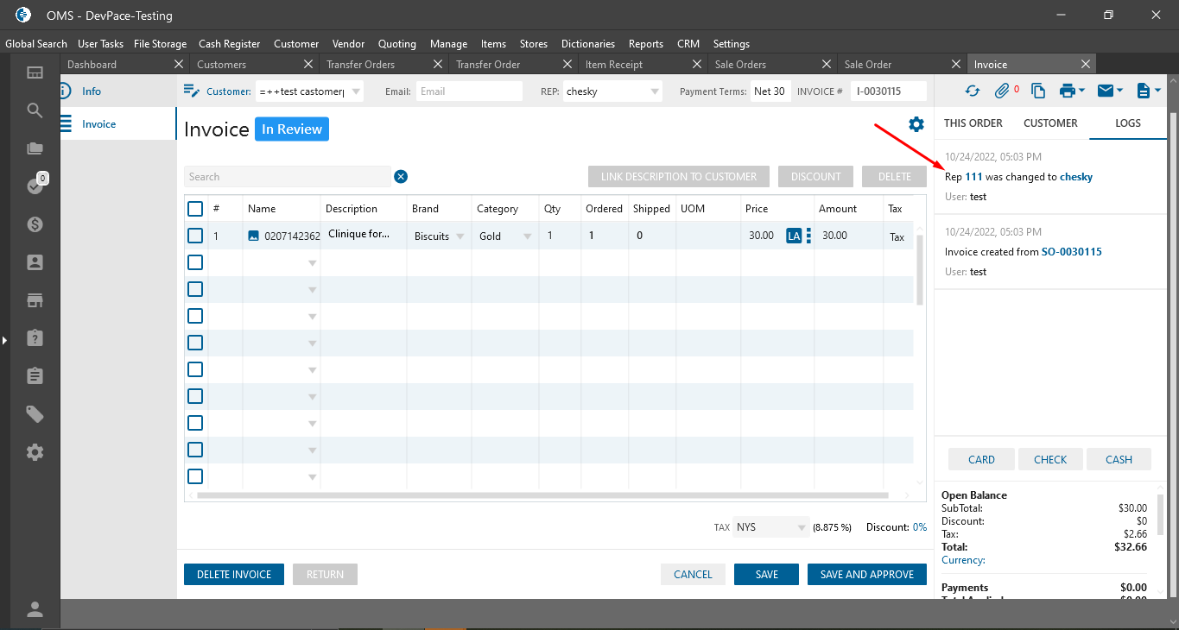Expand the Category dropdown showing Gold

click(527, 236)
